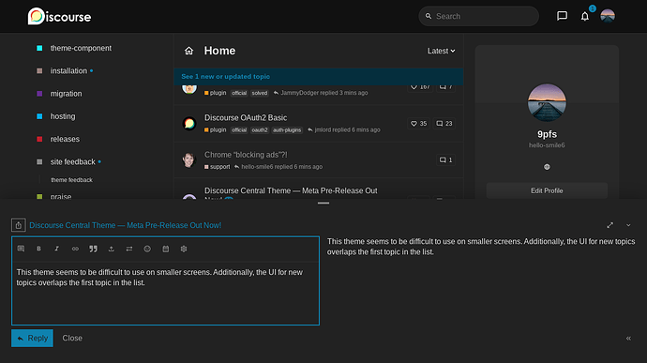Click the home icon beside Home
Screen dimensions: 647x363
(189, 51)
